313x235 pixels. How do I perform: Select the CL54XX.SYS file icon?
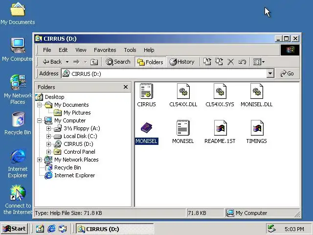click(x=220, y=91)
